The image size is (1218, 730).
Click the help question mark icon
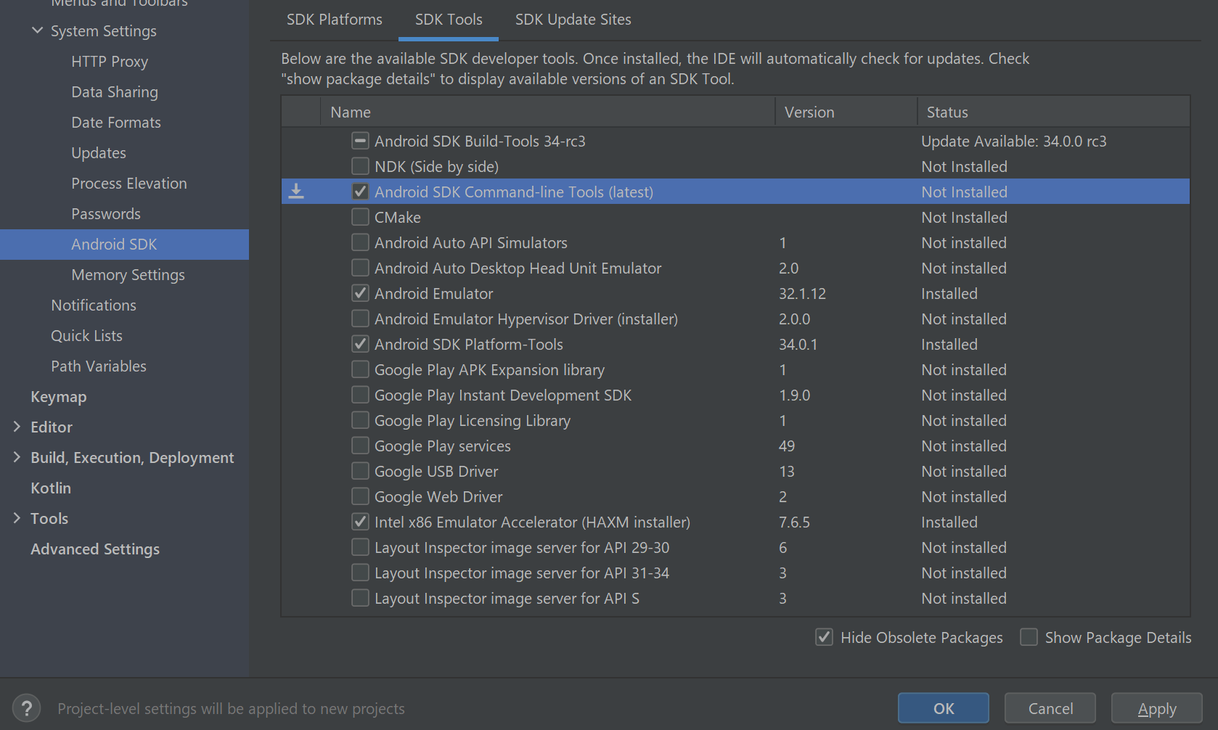(x=27, y=708)
